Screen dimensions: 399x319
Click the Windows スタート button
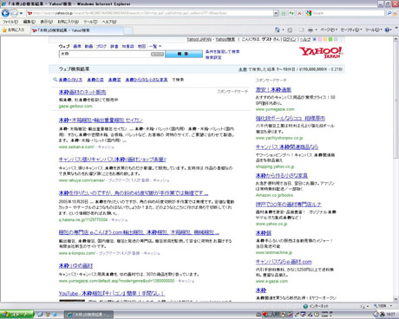point(16,314)
